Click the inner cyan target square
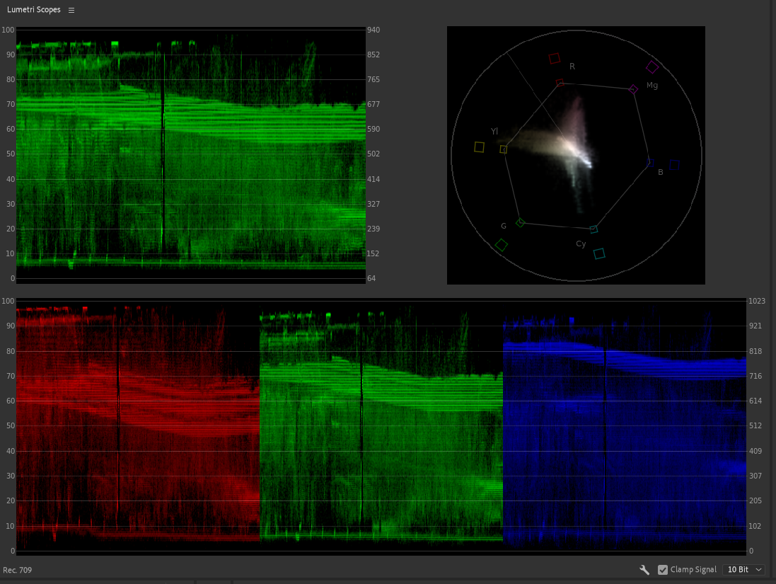Image resolution: width=776 pixels, height=584 pixels. click(x=593, y=229)
